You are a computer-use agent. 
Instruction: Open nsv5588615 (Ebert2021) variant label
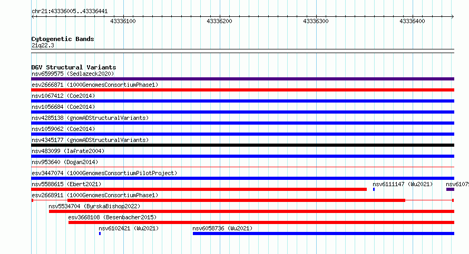[66, 184]
